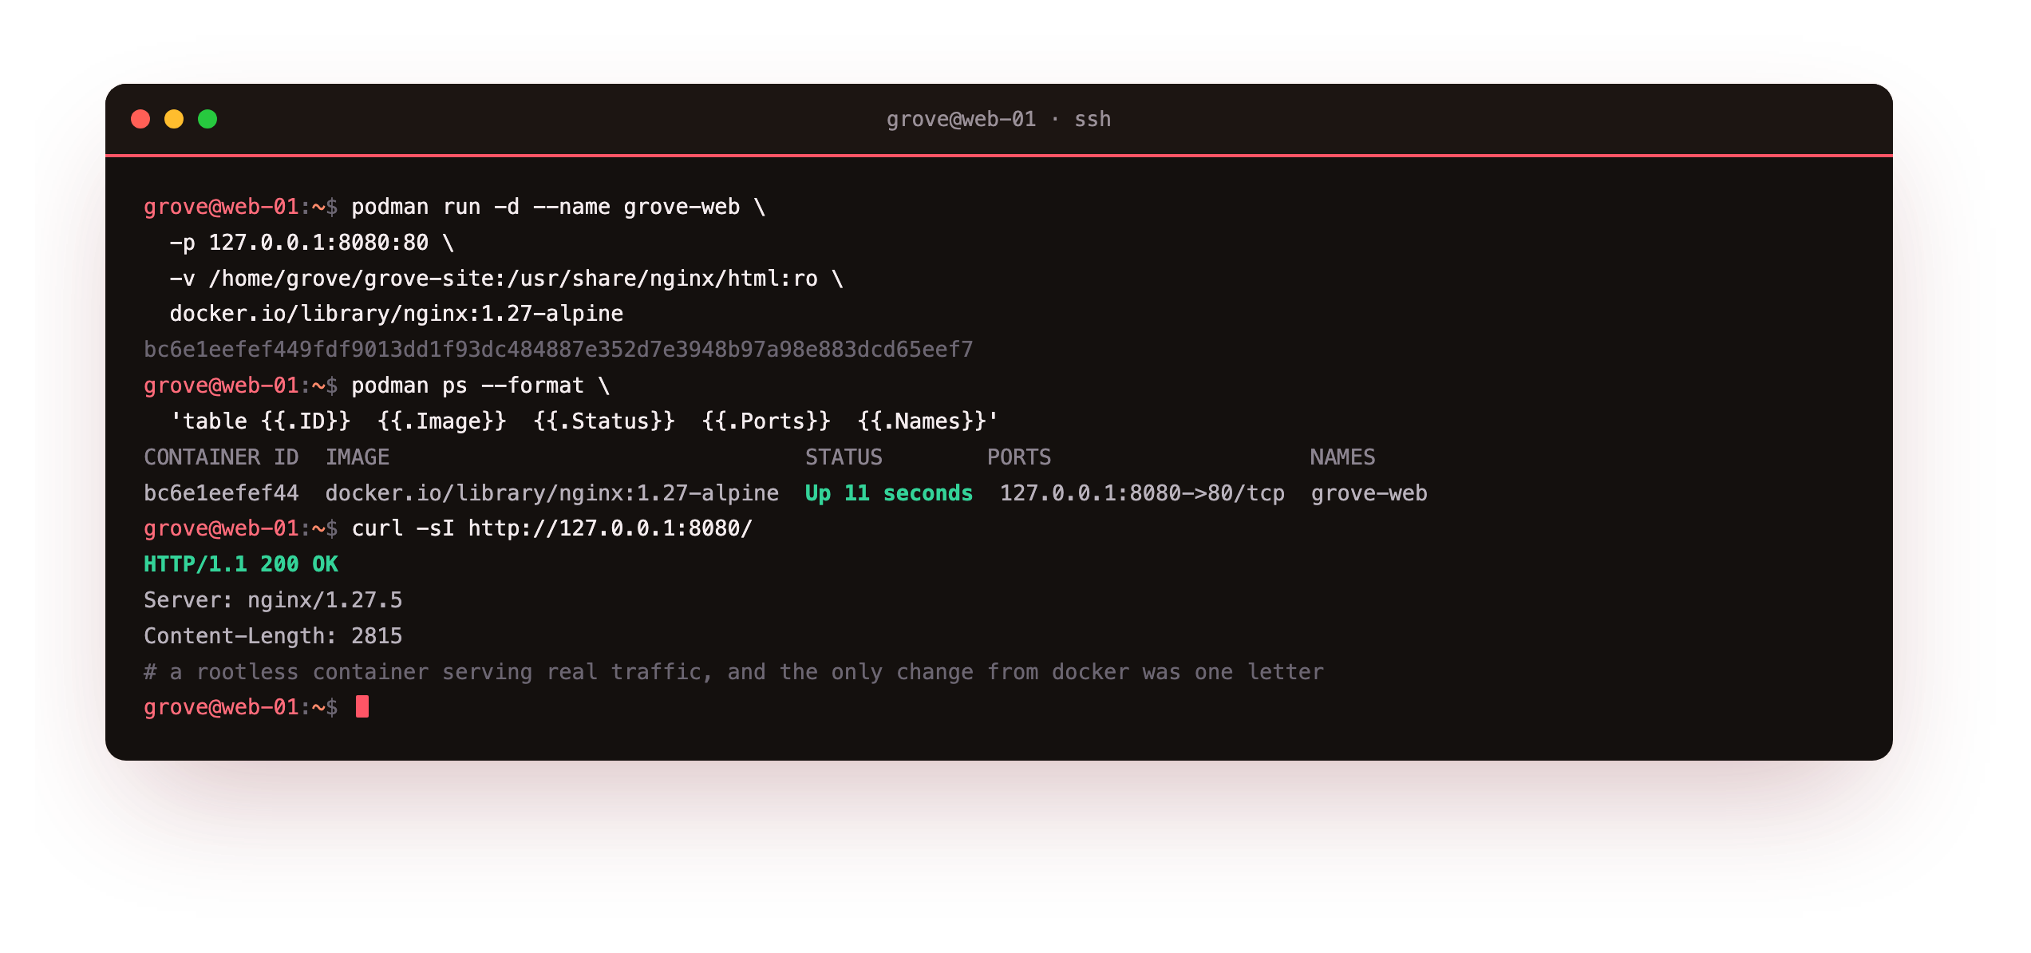The image size is (2031, 953).
Task: Select the '-p 127.0.0.1:8080:80' port option line
Action: (311, 243)
